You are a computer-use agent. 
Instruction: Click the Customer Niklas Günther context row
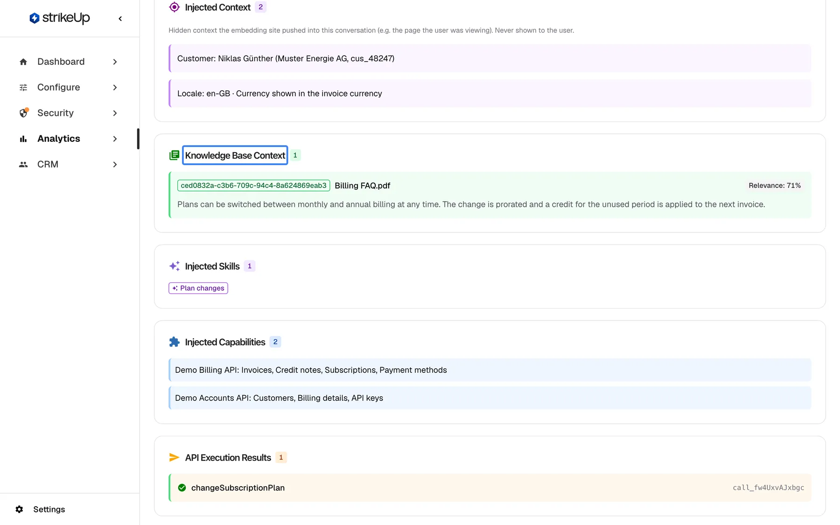pos(490,58)
